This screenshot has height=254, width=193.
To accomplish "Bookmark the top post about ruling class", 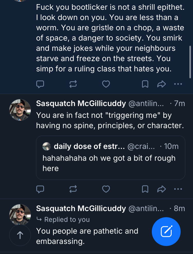I will [x=145, y=84].
